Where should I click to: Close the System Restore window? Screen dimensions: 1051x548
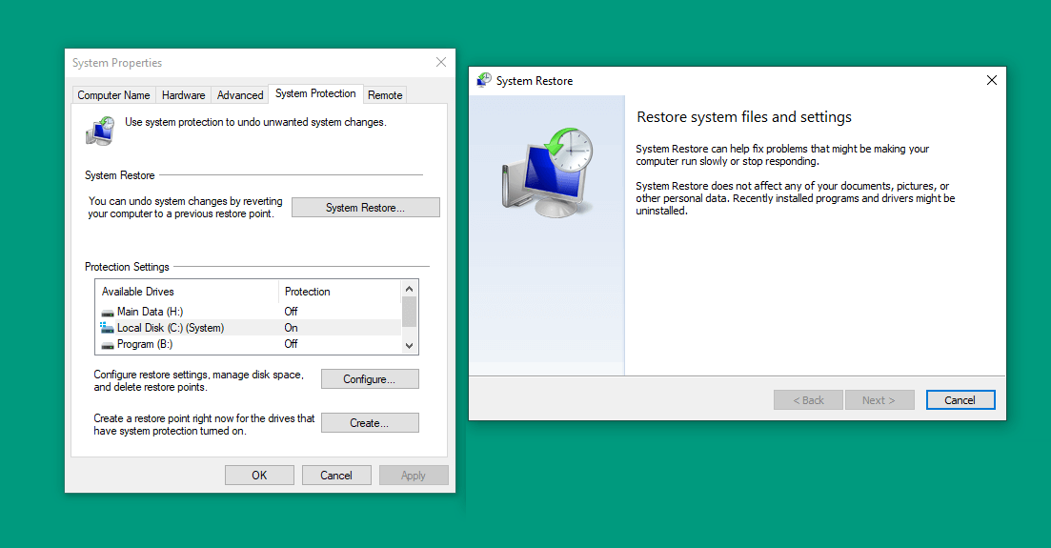[x=992, y=80]
